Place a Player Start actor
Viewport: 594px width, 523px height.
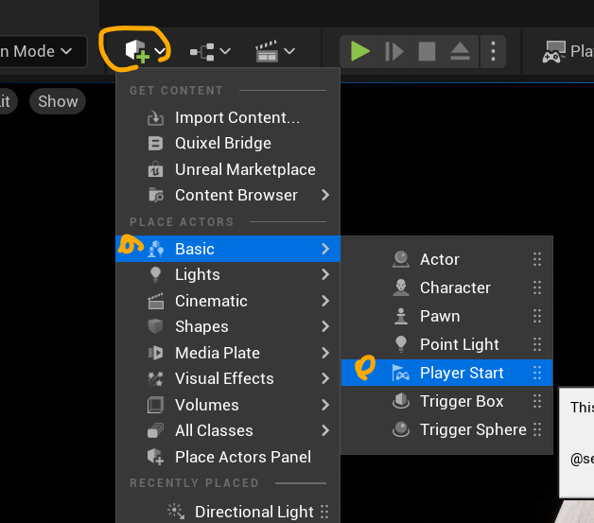(x=447, y=373)
